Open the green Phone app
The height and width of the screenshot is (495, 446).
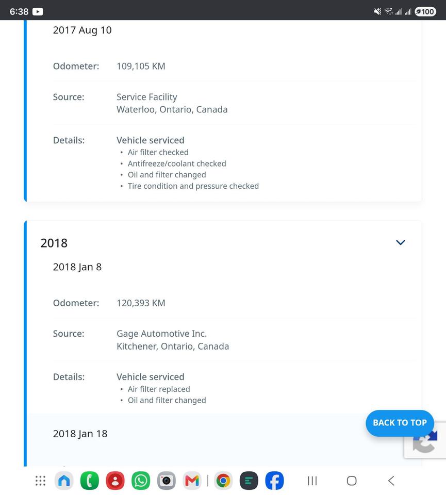click(x=90, y=481)
